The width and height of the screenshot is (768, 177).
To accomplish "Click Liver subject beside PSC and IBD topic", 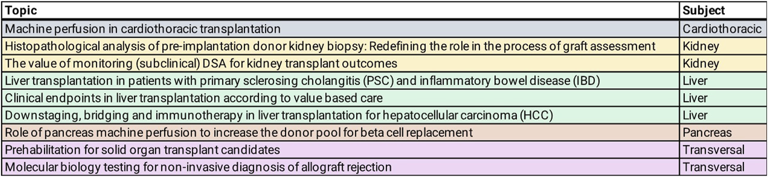I will 723,81.
